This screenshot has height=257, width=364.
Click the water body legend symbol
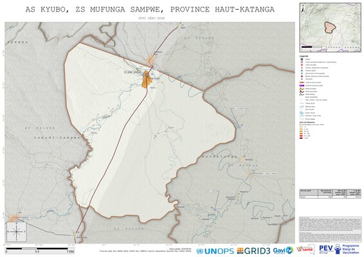(x=302, y=107)
